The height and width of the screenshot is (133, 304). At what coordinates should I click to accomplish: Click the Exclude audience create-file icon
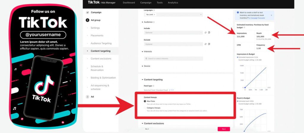tap(209, 44)
